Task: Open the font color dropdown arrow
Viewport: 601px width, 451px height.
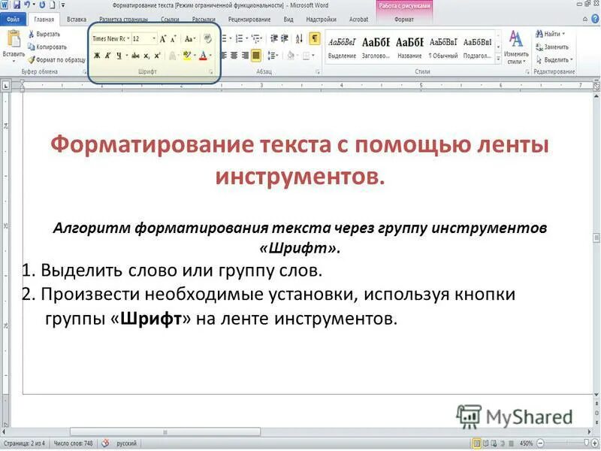Action: tap(210, 54)
